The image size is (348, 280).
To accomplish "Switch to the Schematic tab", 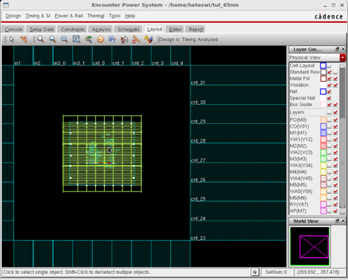I will (129, 30).
